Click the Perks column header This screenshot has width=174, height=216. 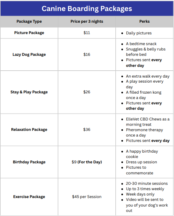[144, 21]
